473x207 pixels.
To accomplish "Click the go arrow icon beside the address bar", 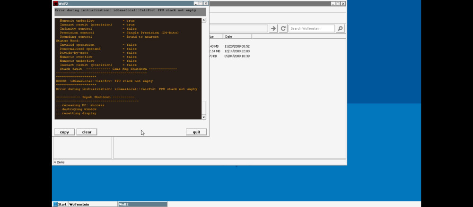I will (273, 28).
